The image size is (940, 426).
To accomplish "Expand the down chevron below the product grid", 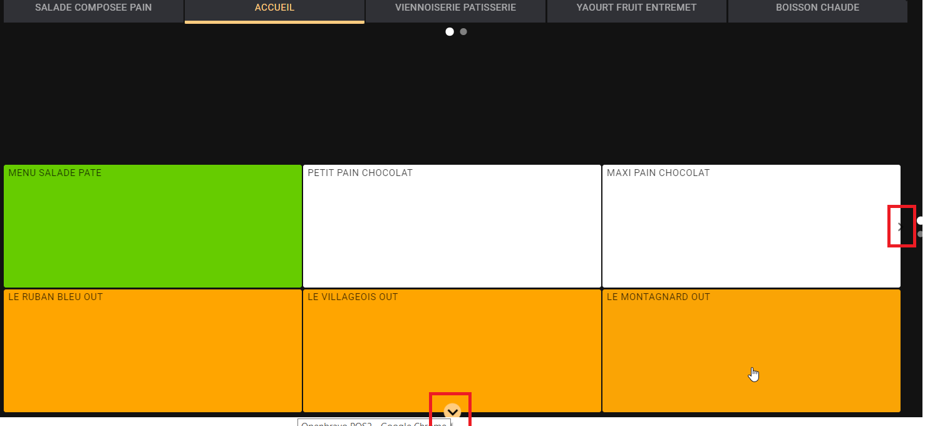I will [x=452, y=412].
